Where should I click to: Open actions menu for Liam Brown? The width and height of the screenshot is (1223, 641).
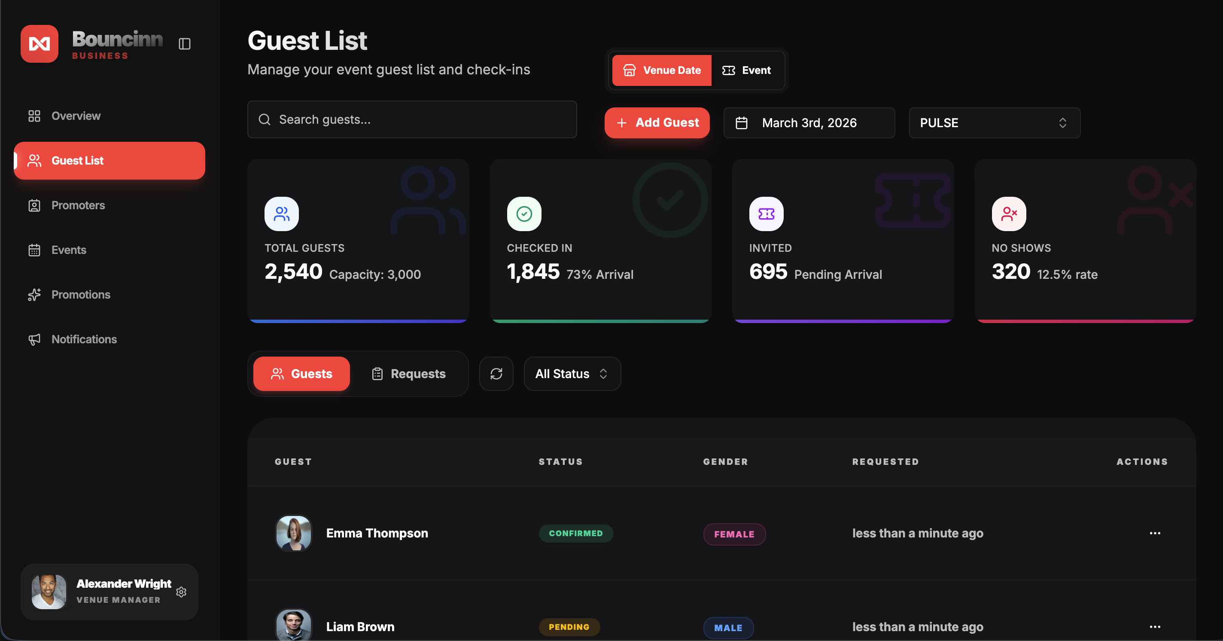tap(1155, 627)
